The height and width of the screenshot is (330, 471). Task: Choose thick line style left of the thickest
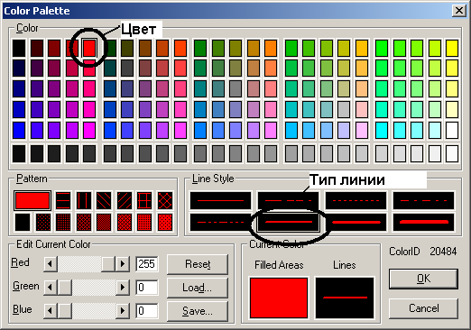[x=356, y=222]
